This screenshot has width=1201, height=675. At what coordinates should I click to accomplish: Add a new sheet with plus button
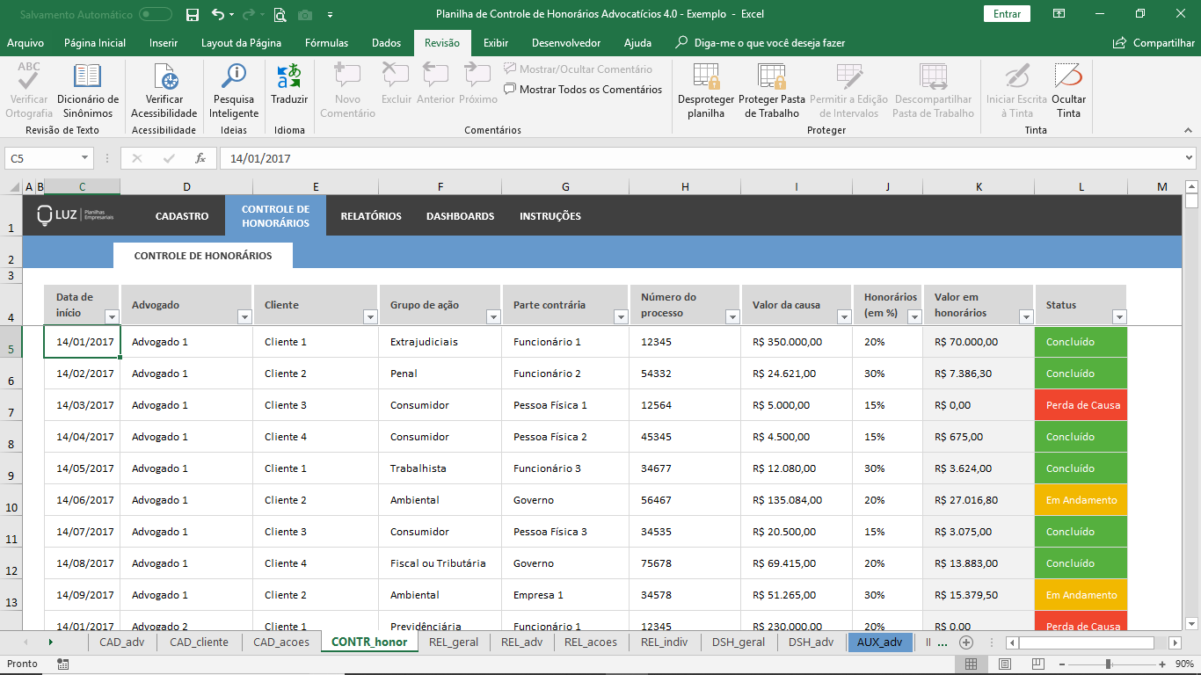966,642
